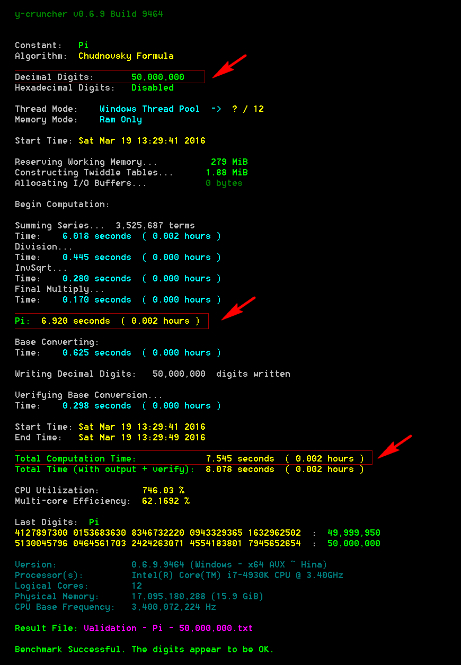Screen dimensions: 461x665
Task: Click the red arrow beside Decimal Digits
Action: coord(229,66)
